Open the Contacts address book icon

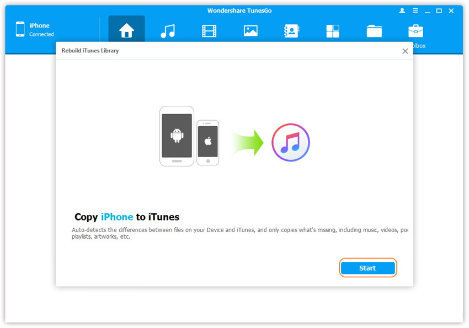pyautogui.click(x=291, y=31)
